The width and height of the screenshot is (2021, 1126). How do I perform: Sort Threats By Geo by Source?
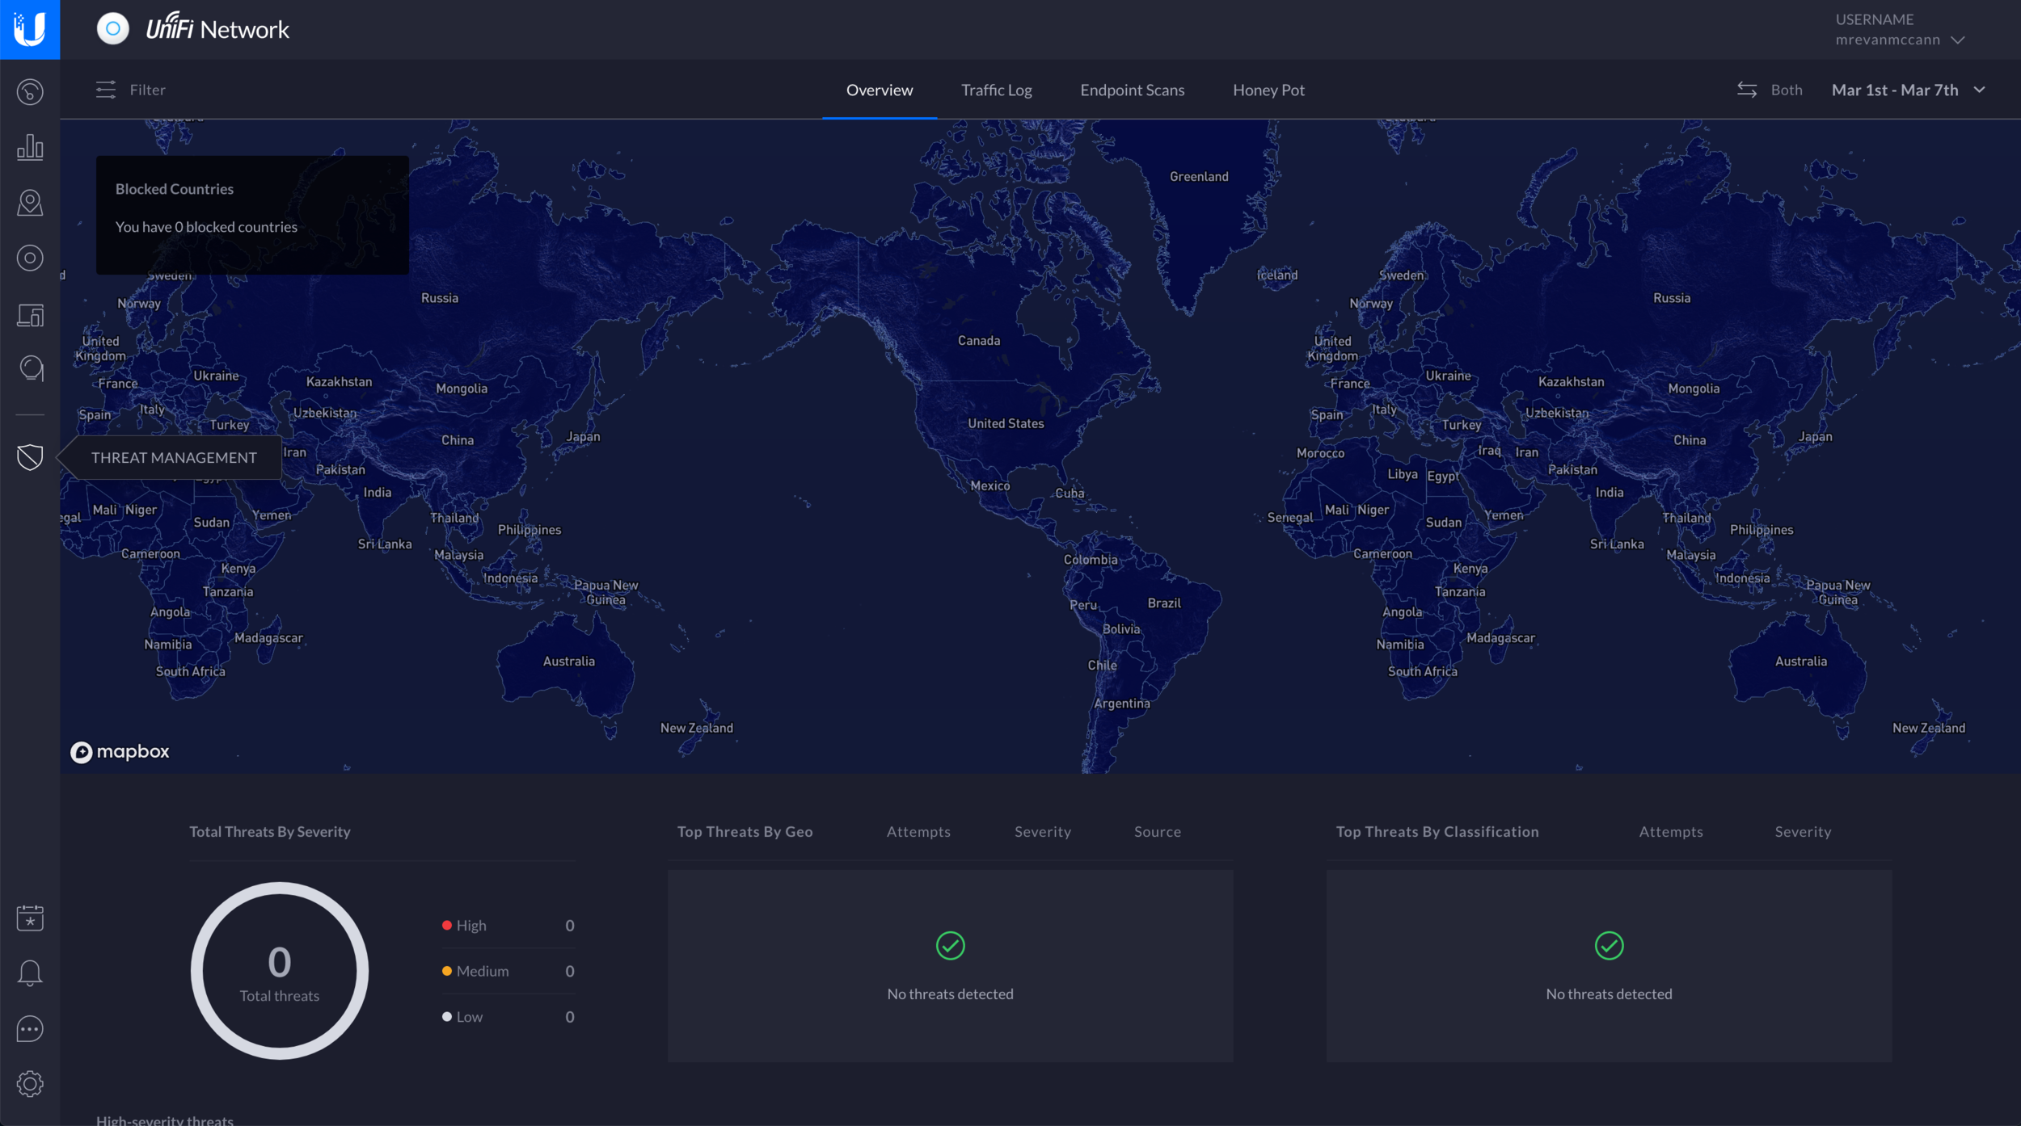tap(1157, 832)
